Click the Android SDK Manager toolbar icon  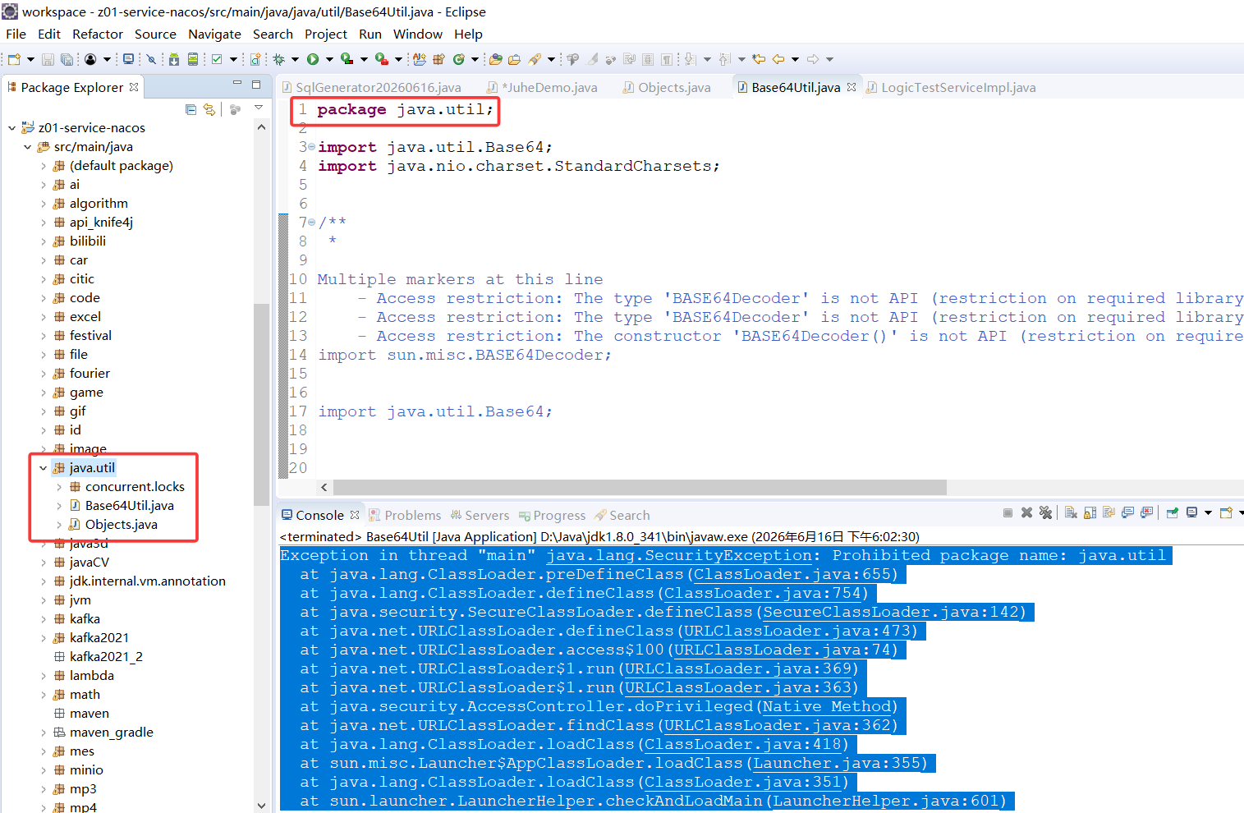tap(173, 59)
